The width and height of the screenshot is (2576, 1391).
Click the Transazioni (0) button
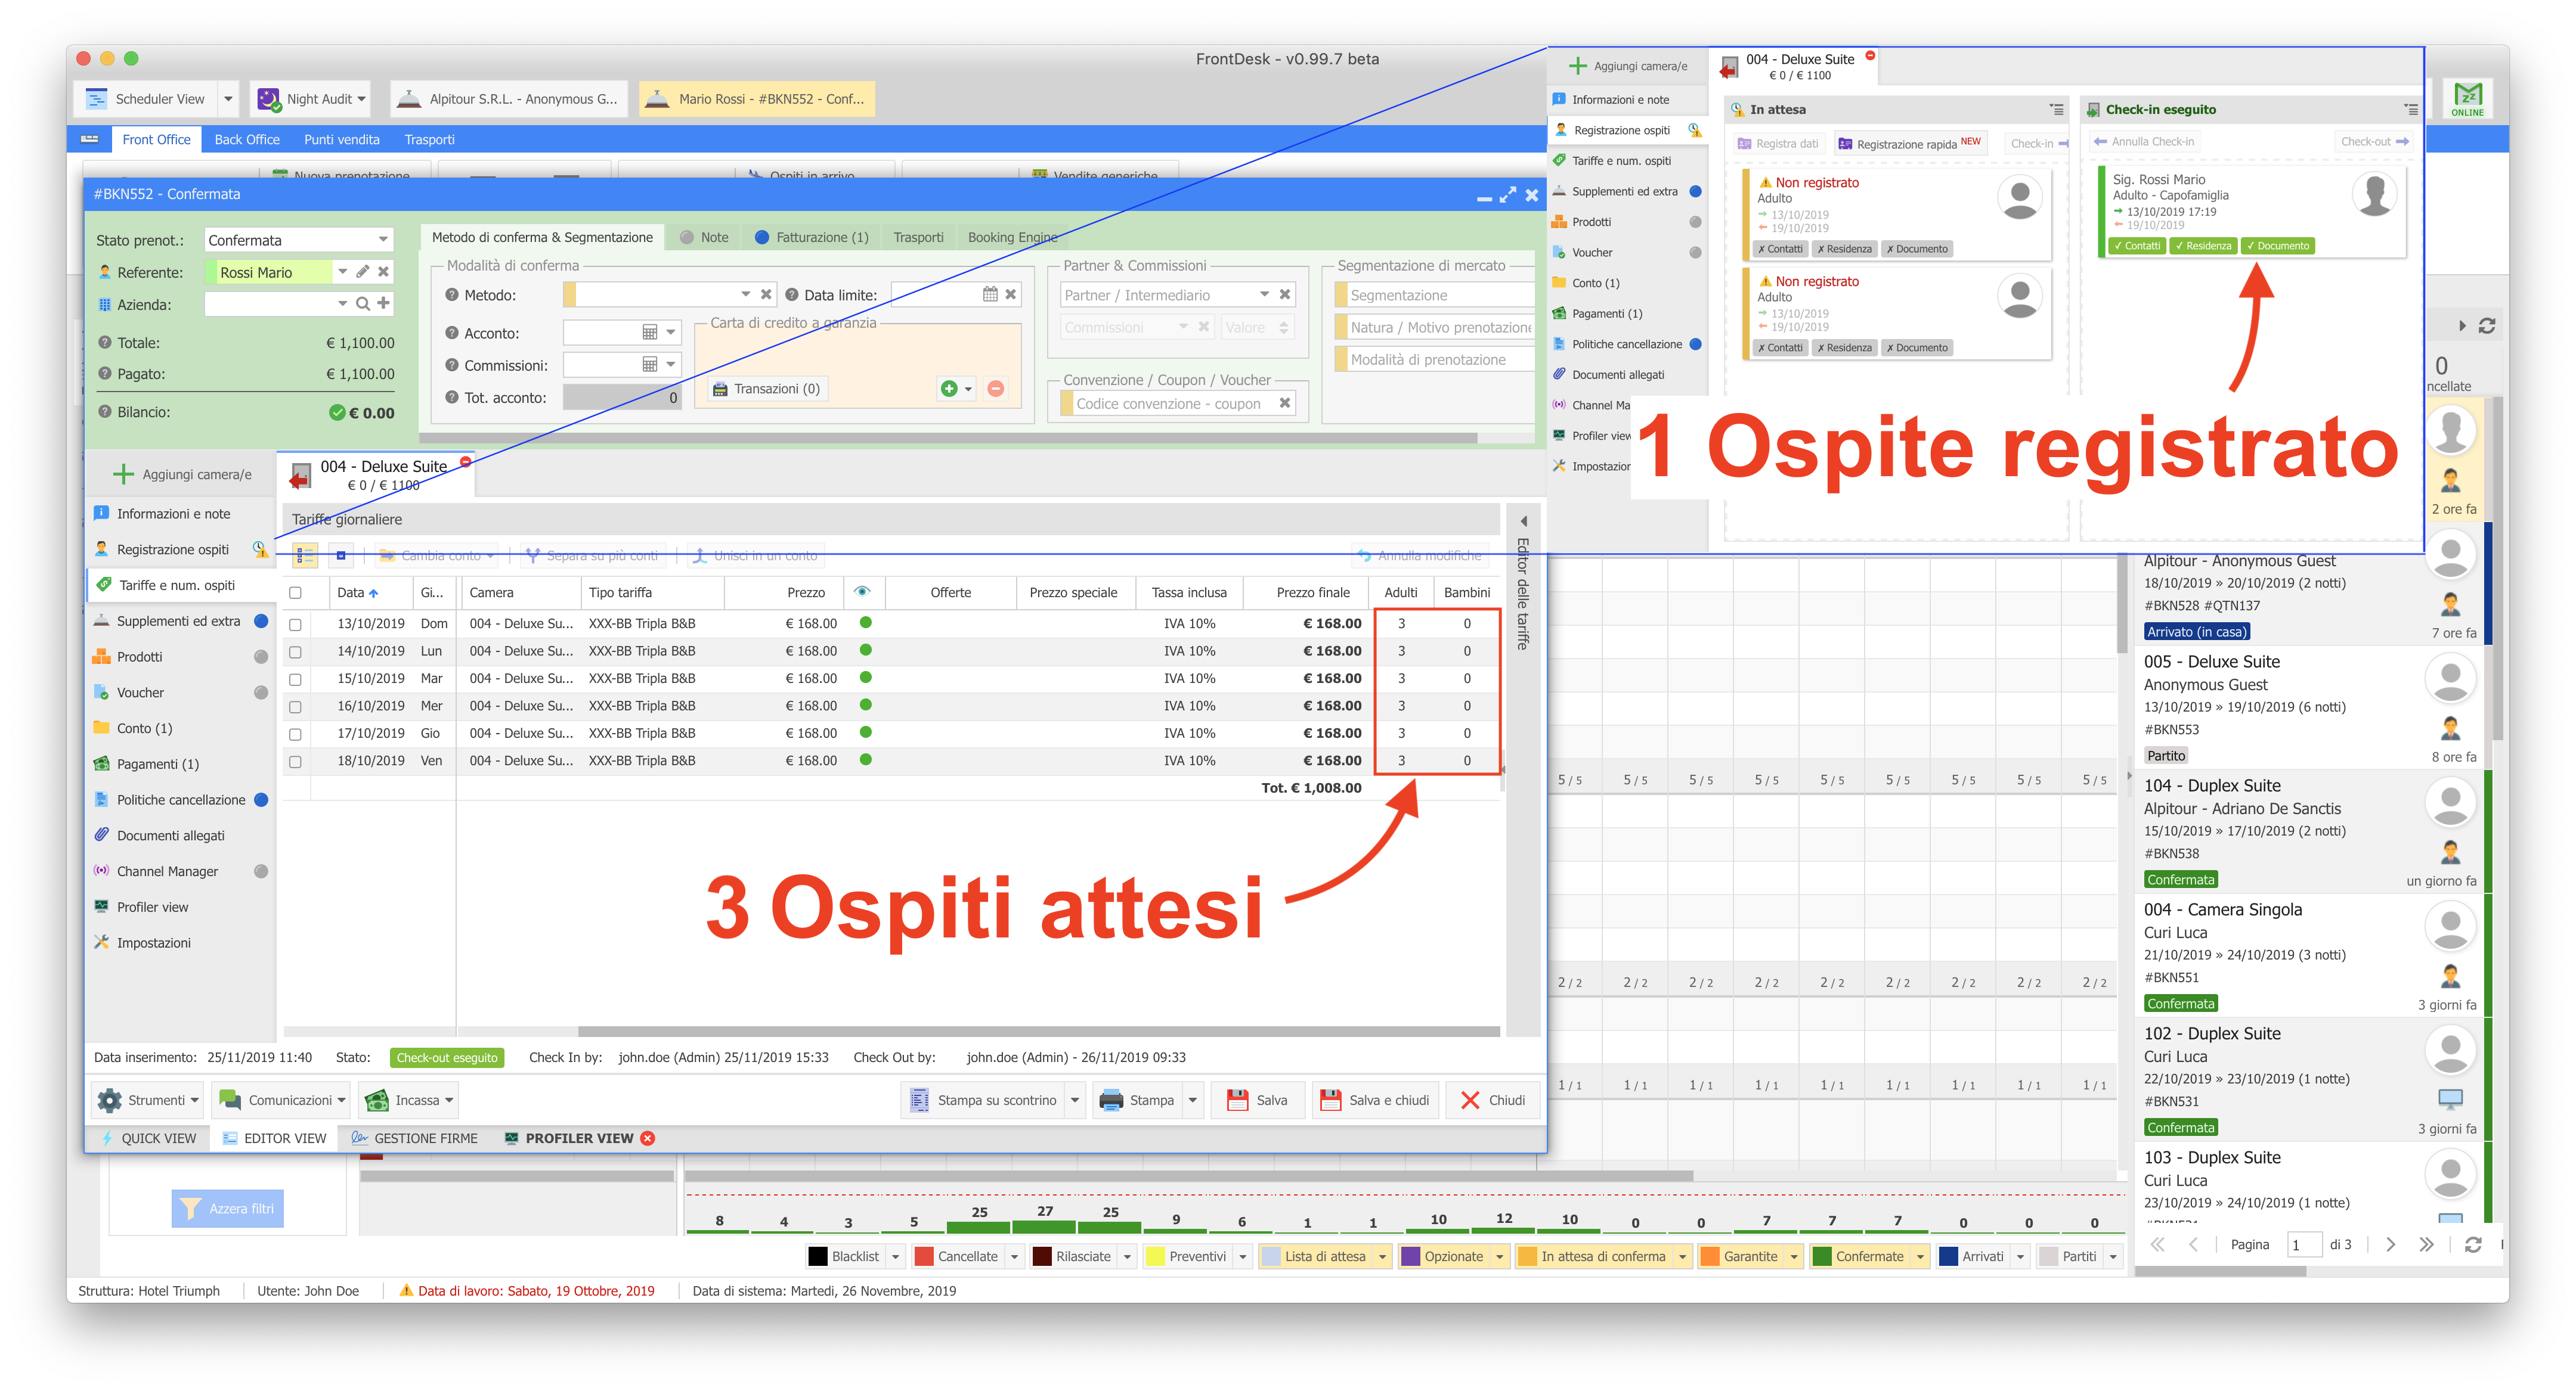(766, 389)
